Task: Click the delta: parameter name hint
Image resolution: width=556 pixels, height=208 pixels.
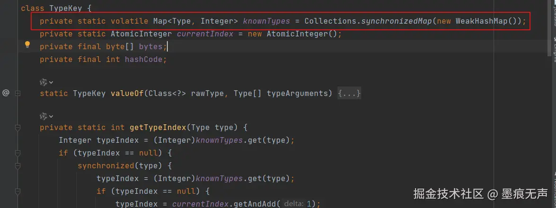Action: click(x=294, y=204)
